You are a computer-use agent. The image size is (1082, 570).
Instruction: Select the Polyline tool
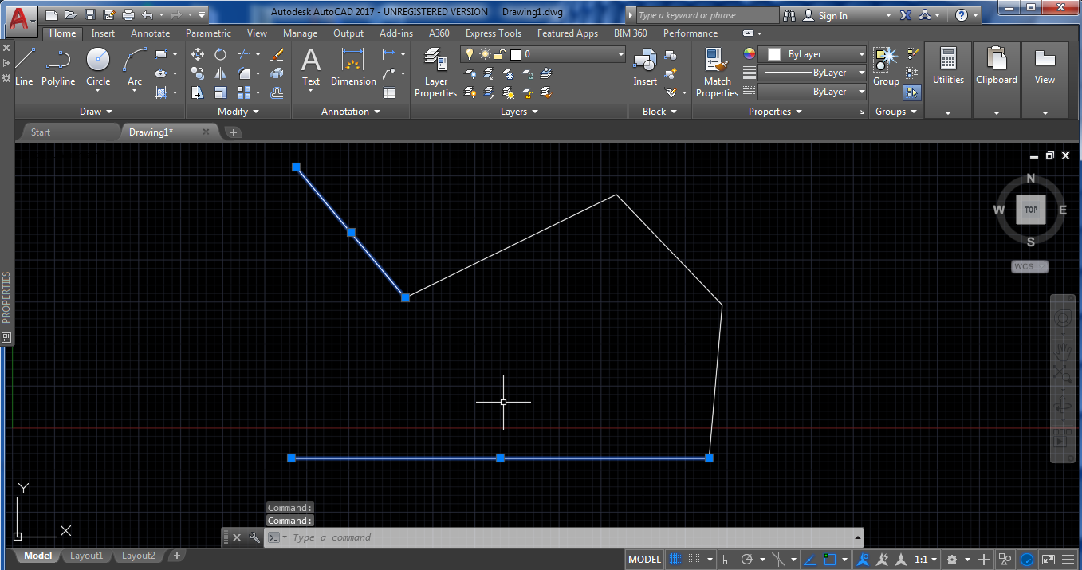coord(58,66)
